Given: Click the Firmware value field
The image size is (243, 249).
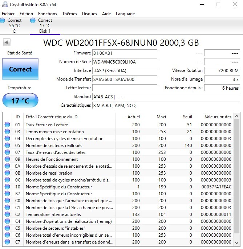Looking at the screenshot, I should (x=125, y=53).
